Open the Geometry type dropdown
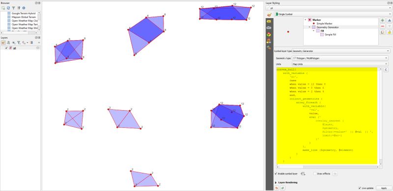This screenshot has width=393, height=191. click(340, 58)
